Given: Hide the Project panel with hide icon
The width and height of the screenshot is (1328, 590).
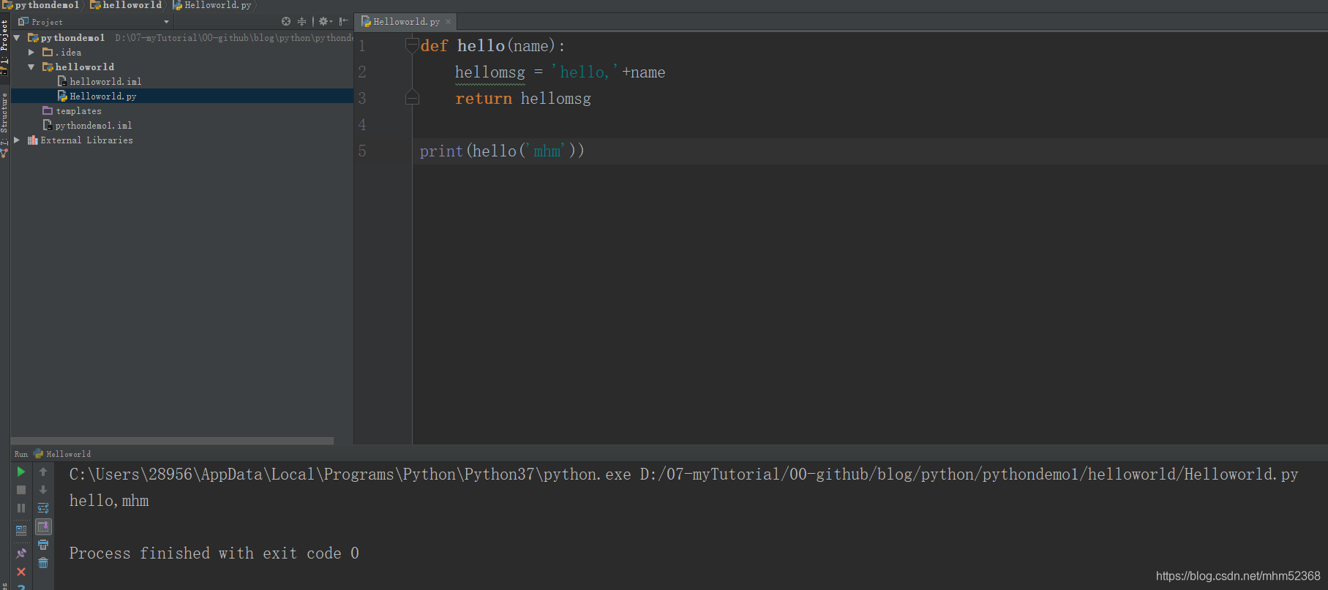Looking at the screenshot, I should coord(343,21).
